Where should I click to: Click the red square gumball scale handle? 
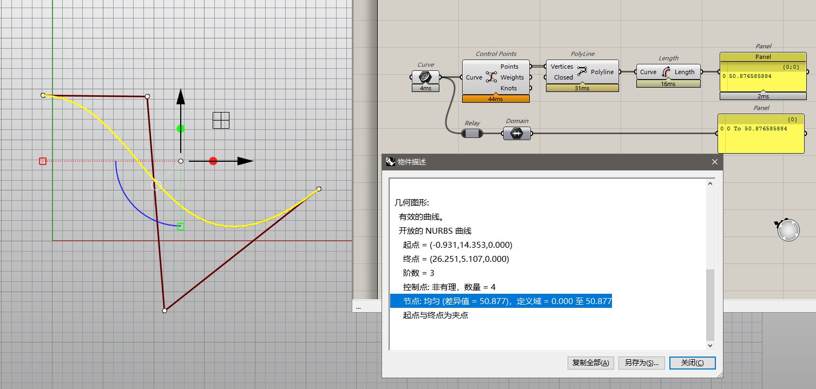coord(43,161)
